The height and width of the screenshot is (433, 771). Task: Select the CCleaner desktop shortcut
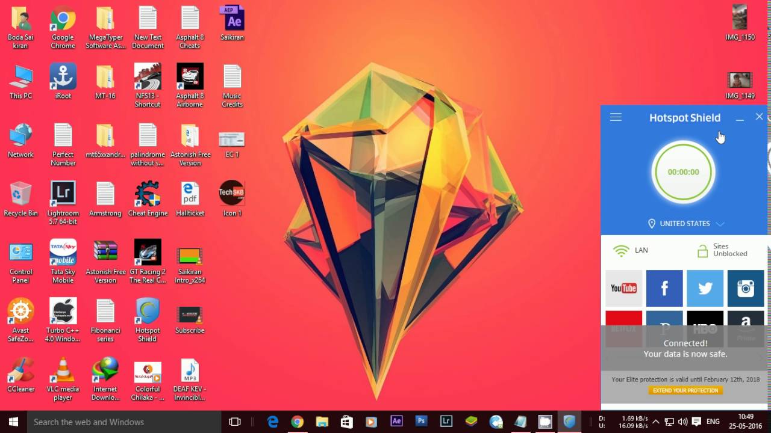(20, 375)
